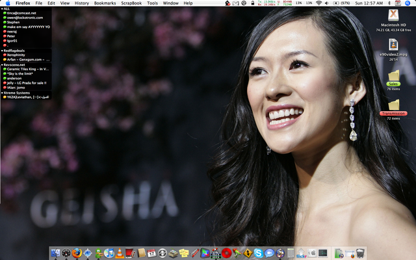Open iChat camera bubble icon
The width and height of the screenshot is (416, 260).
(x=269, y=253)
